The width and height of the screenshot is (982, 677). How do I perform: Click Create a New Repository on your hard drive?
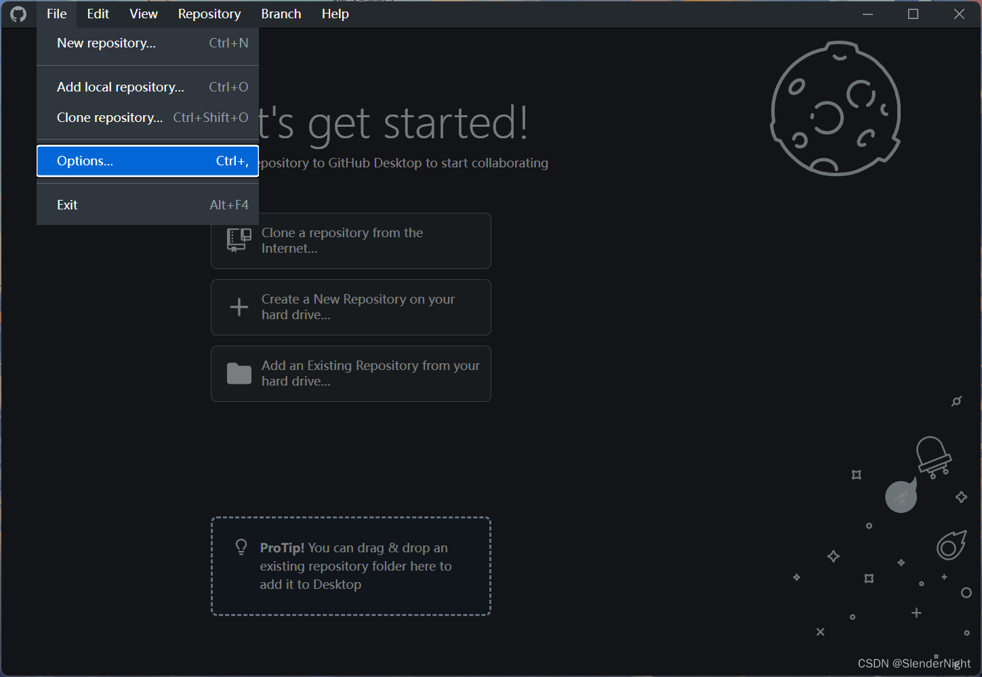click(351, 308)
